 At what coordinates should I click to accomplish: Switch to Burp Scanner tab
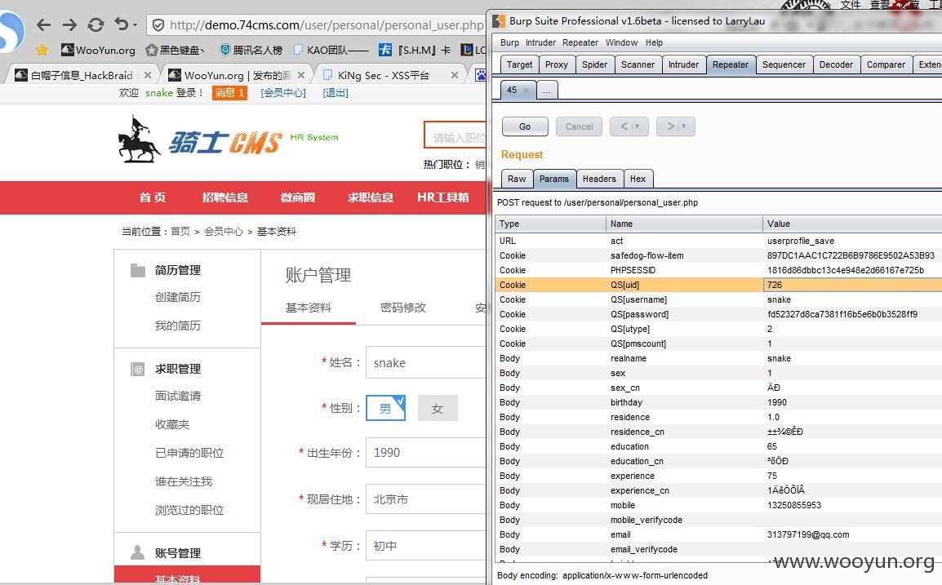638,64
